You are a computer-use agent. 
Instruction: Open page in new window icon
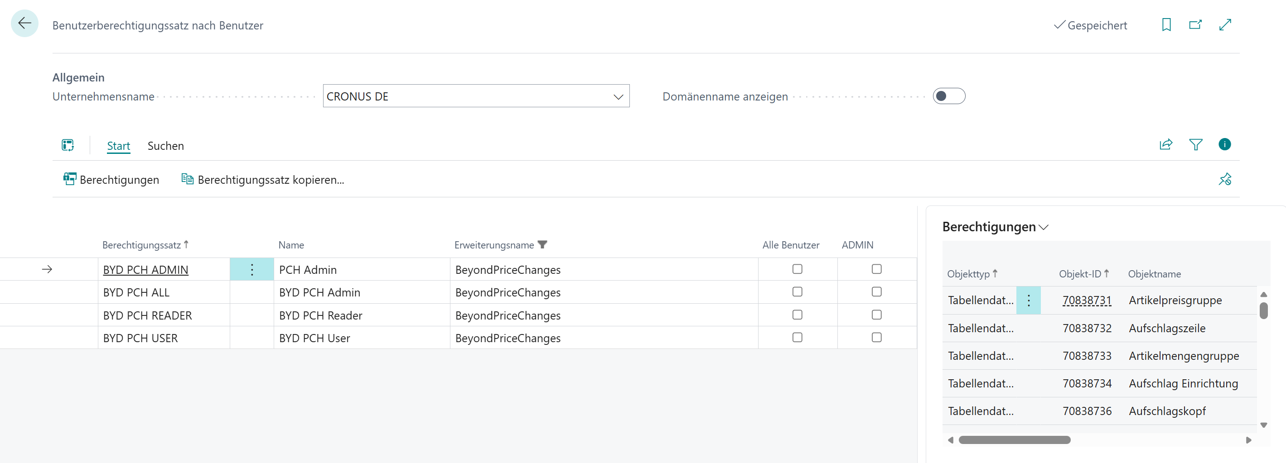click(x=1195, y=24)
